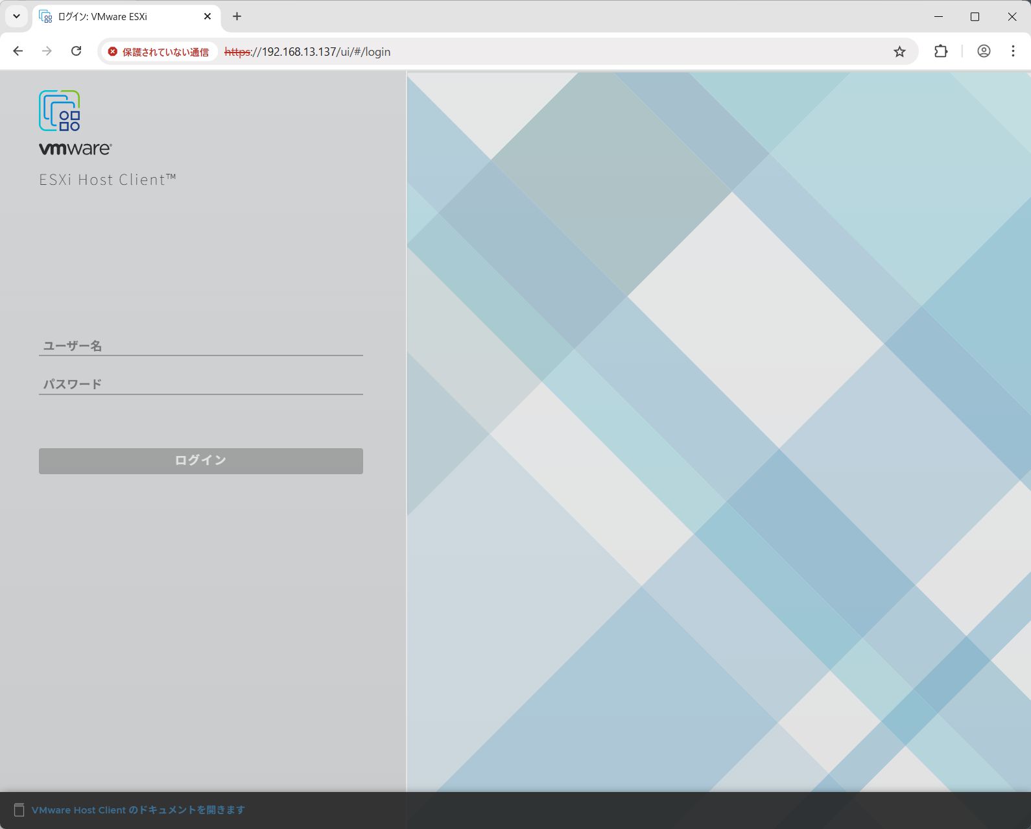Minimize the browser window

pyautogui.click(x=938, y=17)
